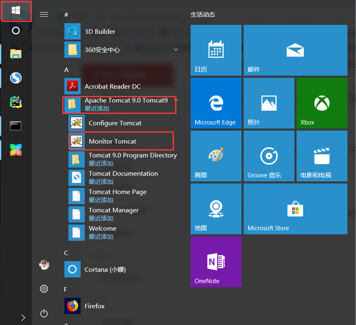Jump to apps via the # letter header
This screenshot has width=356, height=325.
(66, 15)
